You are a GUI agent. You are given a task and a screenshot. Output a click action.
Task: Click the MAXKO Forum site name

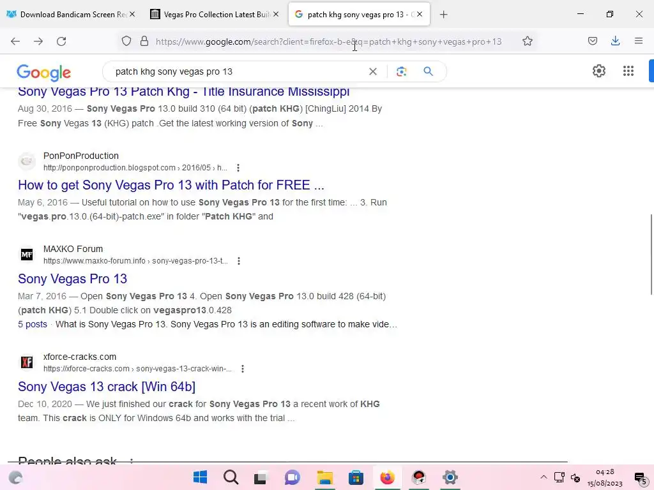tap(73, 249)
